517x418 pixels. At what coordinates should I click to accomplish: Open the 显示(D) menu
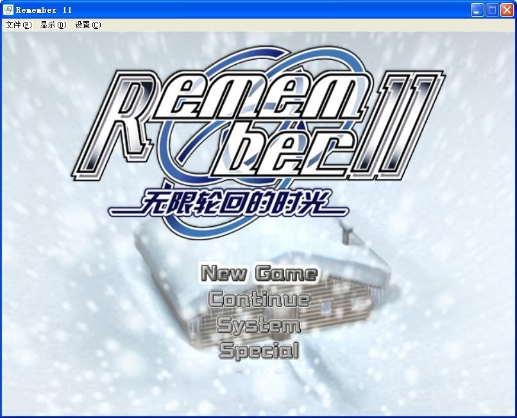click(53, 25)
